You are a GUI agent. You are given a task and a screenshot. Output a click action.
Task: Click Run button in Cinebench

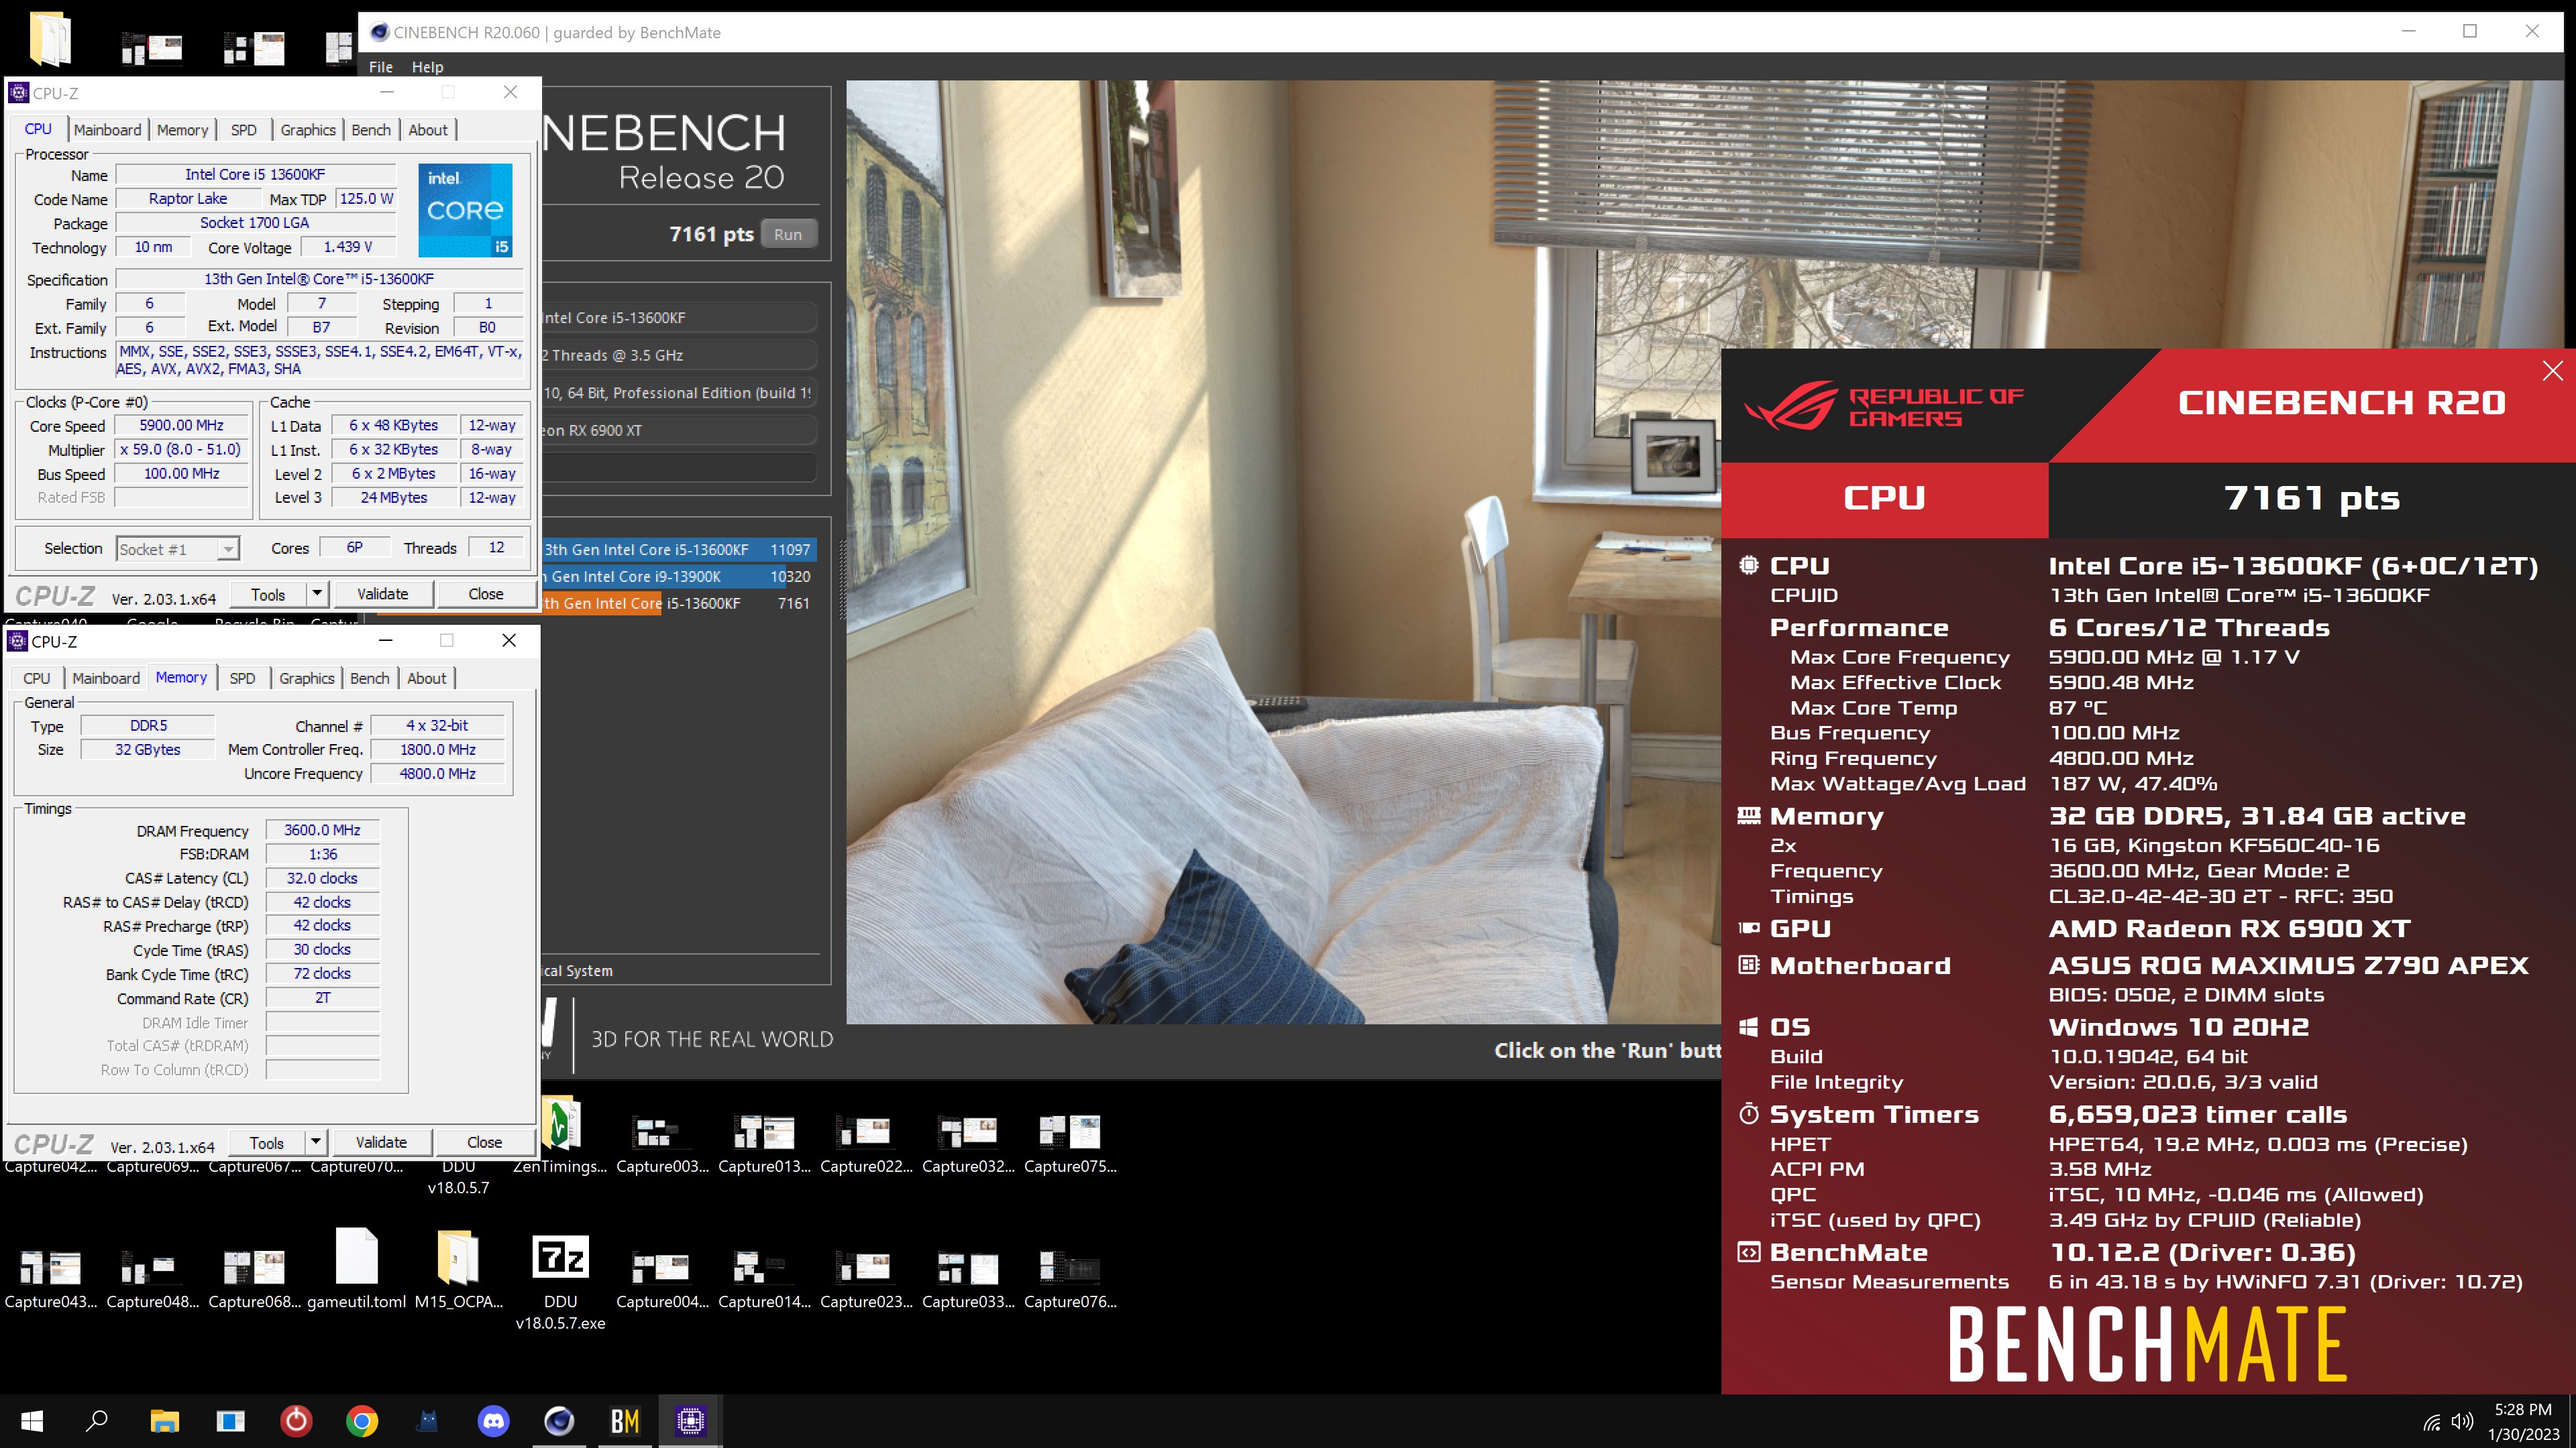tap(788, 234)
